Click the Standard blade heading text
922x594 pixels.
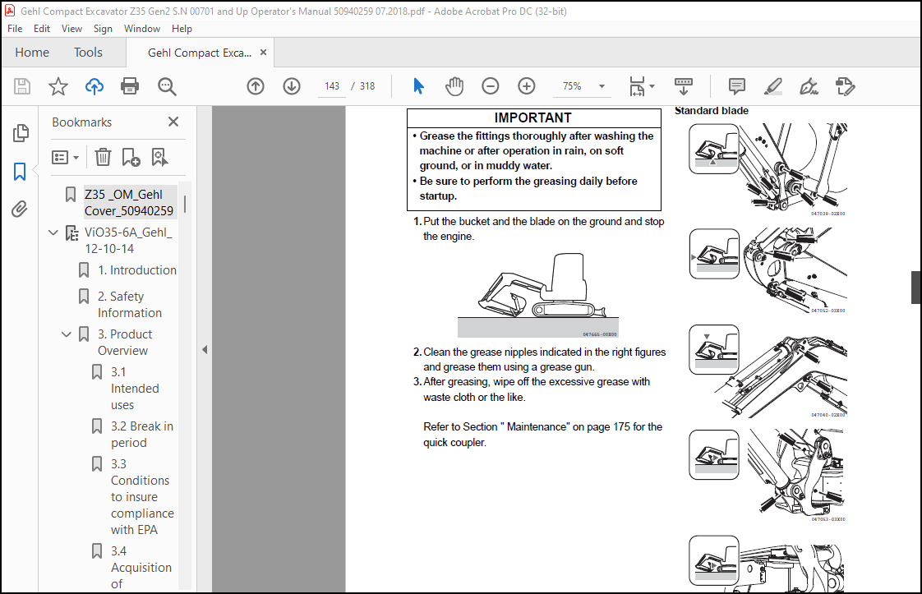[x=712, y=111]
